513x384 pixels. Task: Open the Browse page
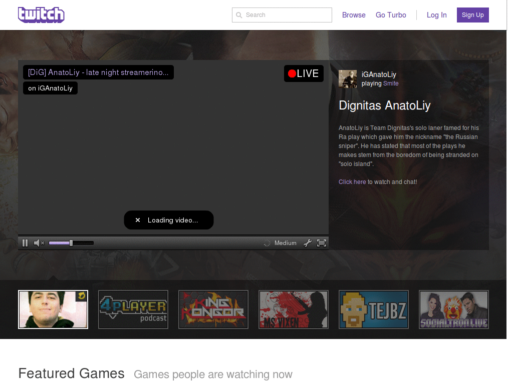tap(354, 15)
